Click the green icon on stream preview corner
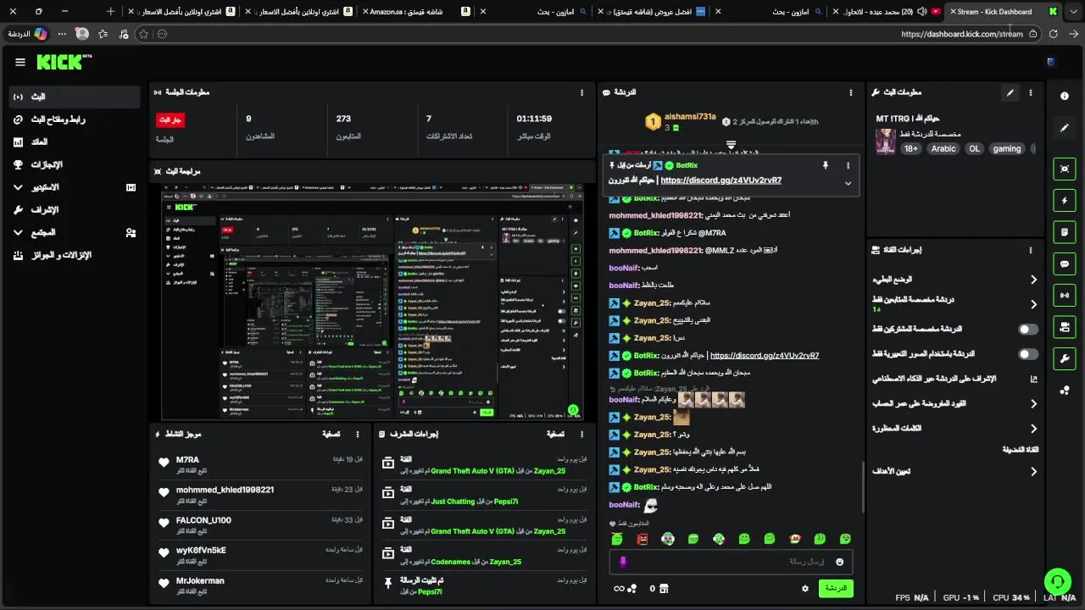Image resolution: width=1085 pixels, height=610 pixels. pyautogui.click(x=573, y=410)
